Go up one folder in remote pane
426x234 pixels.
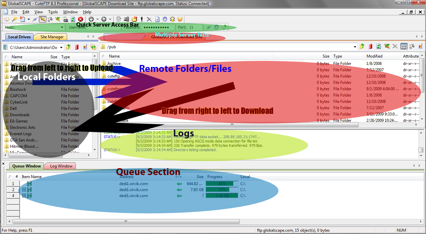point(362,47)
